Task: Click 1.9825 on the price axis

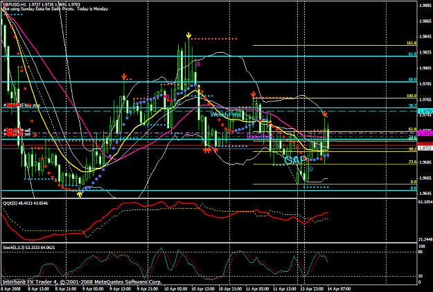Action: click(425, 52)
